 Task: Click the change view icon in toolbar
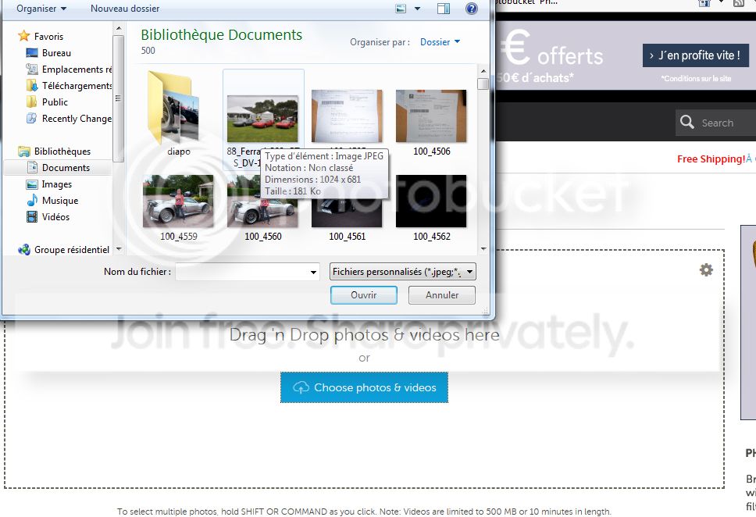coord(401,9)
